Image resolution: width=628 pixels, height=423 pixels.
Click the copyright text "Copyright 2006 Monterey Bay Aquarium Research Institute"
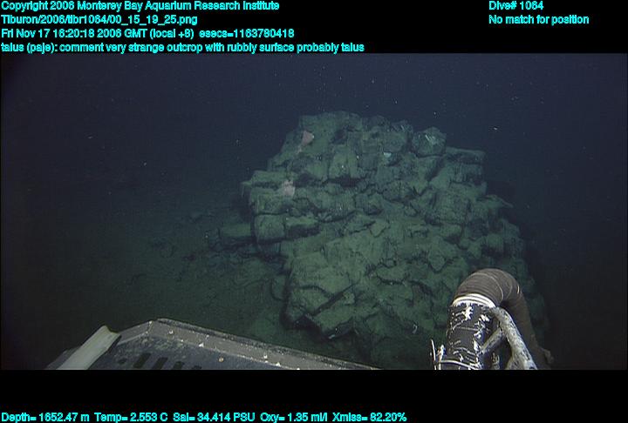coord(140,6)
